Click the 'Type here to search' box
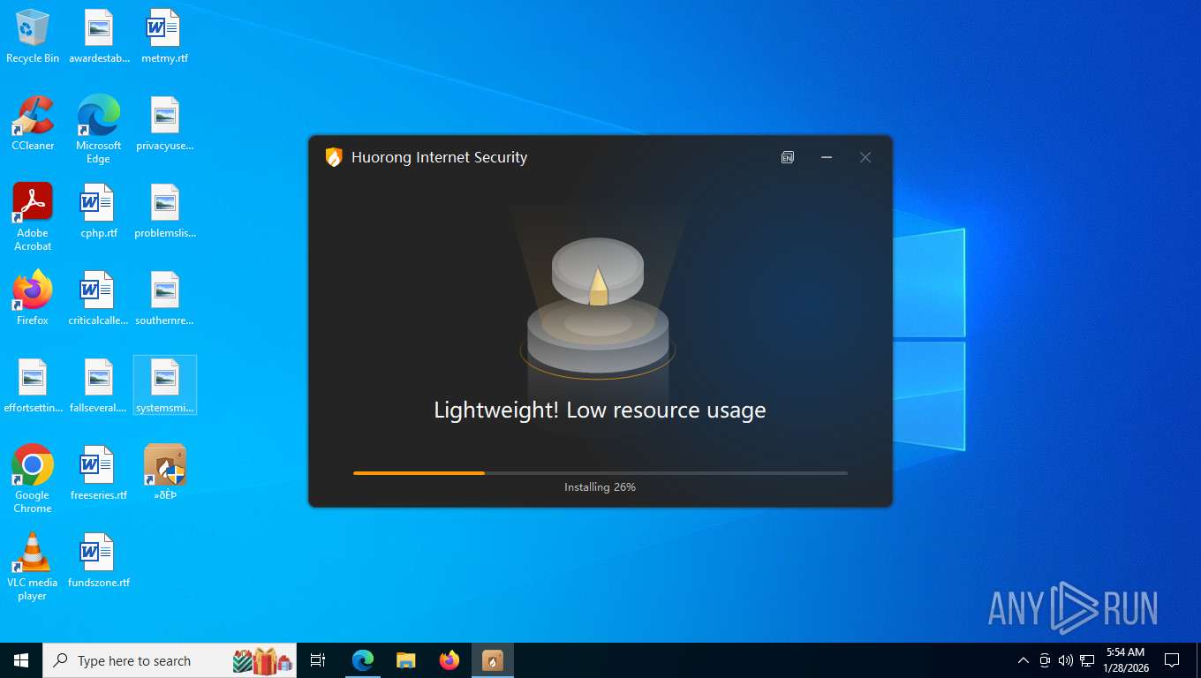This screenshot has height=678, width=1201. point(170,660)
